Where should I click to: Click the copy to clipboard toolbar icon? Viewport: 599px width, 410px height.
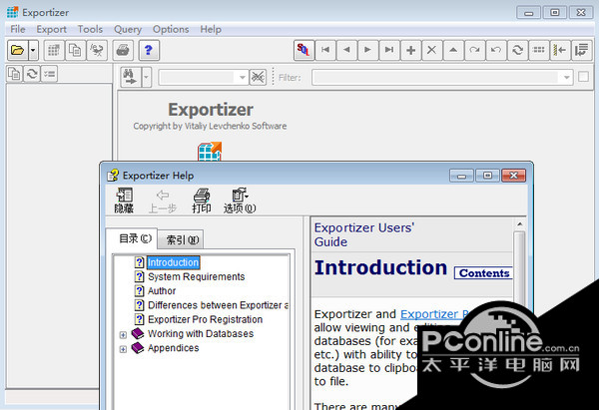[x=75, y=50]
